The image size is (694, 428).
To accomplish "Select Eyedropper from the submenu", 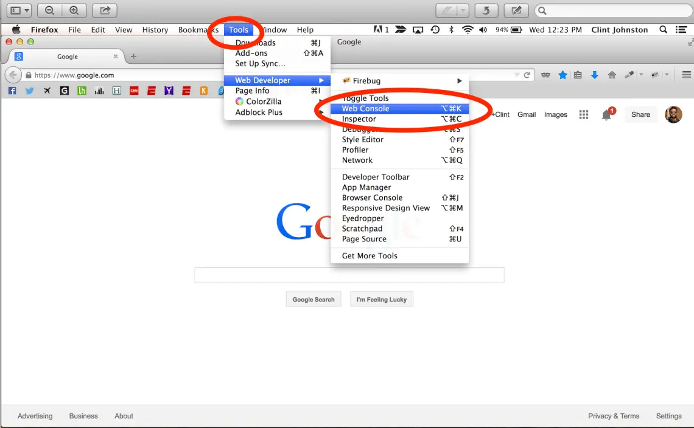I will pos(399,218).
